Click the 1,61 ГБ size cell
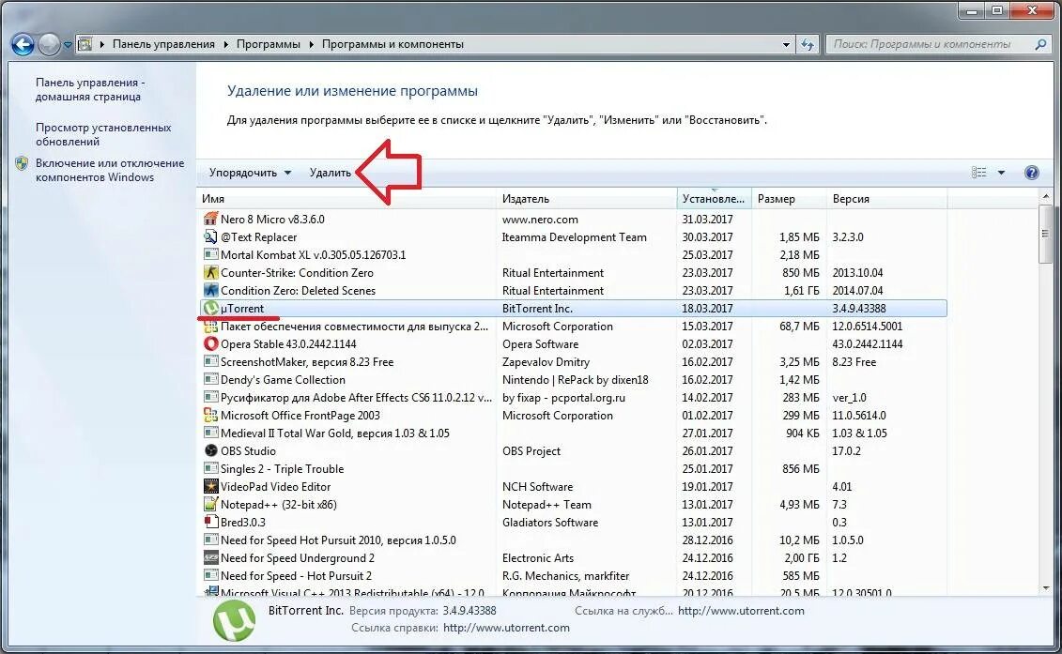This screenshot has height=654, width=1062. point(801,291)
